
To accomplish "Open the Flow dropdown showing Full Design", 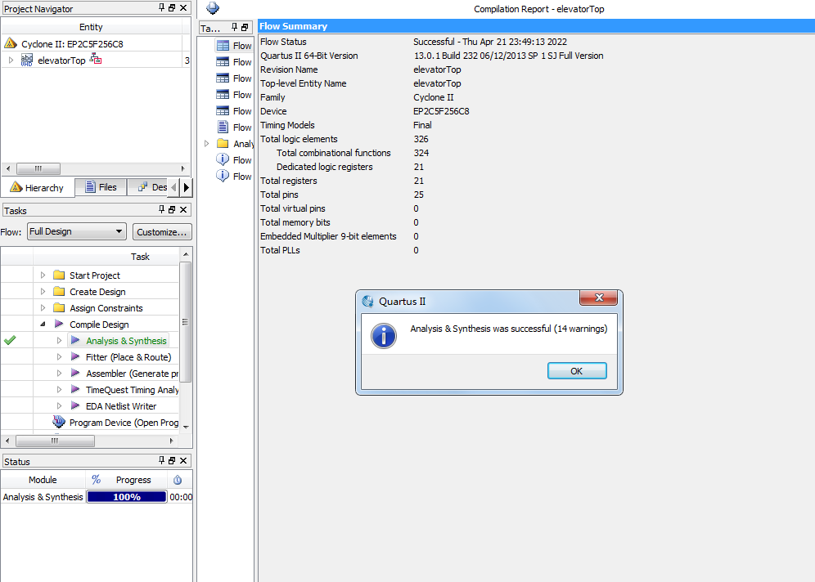I will coord(76,231).
